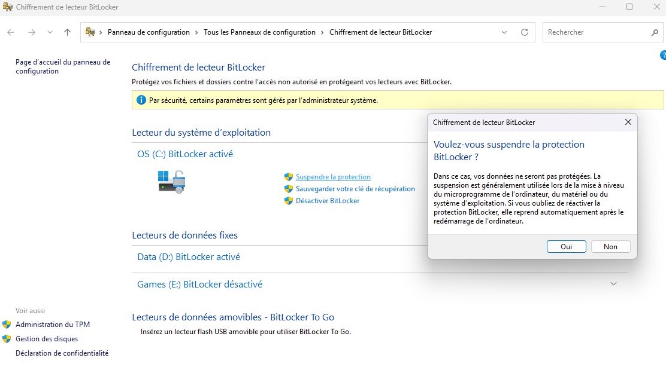This screenshot has height=367, width=666.
Task: Click Oui to suspend BitLocker protection
Action: coord(566,247)
